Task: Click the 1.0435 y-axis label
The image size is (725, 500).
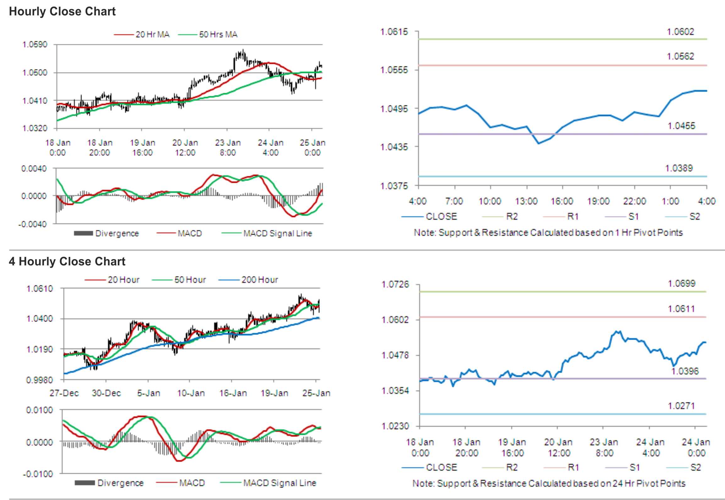Action: coord(394,147)
